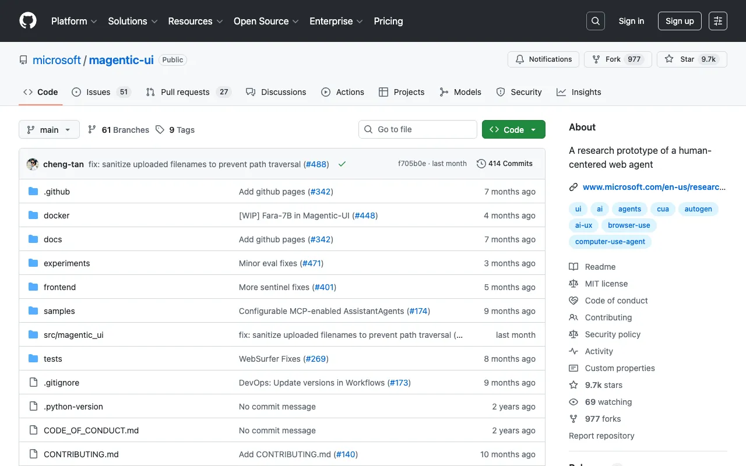
Task: Click the clock icon next to 414 Commits
Action: coord(481,164)
